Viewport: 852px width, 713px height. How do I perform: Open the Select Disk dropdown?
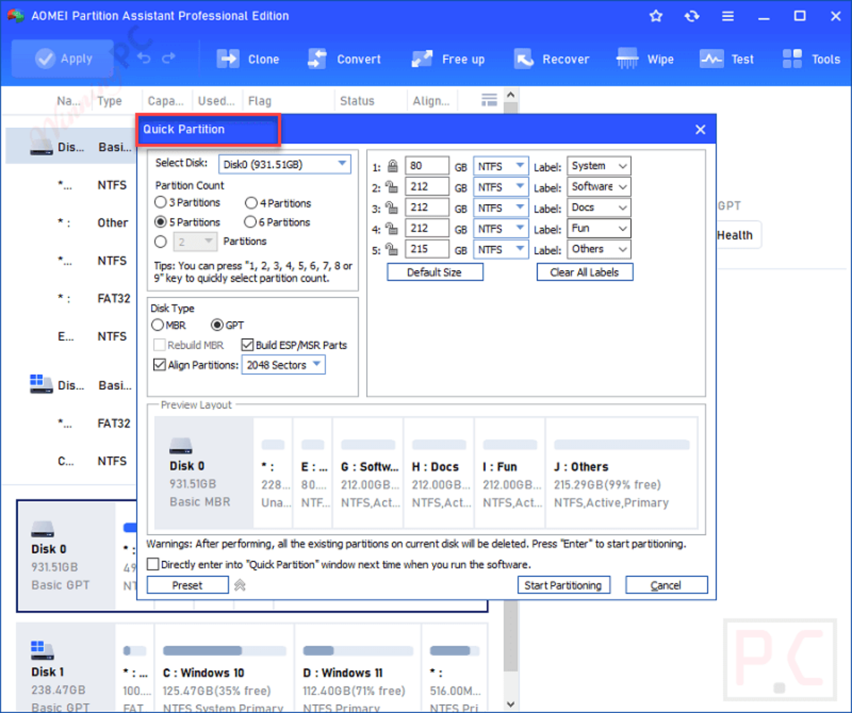pyautogui.click(x=341, y=164)
